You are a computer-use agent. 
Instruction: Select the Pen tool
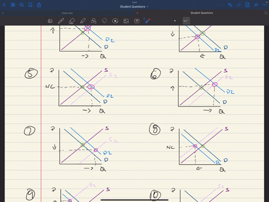point(61,21)
